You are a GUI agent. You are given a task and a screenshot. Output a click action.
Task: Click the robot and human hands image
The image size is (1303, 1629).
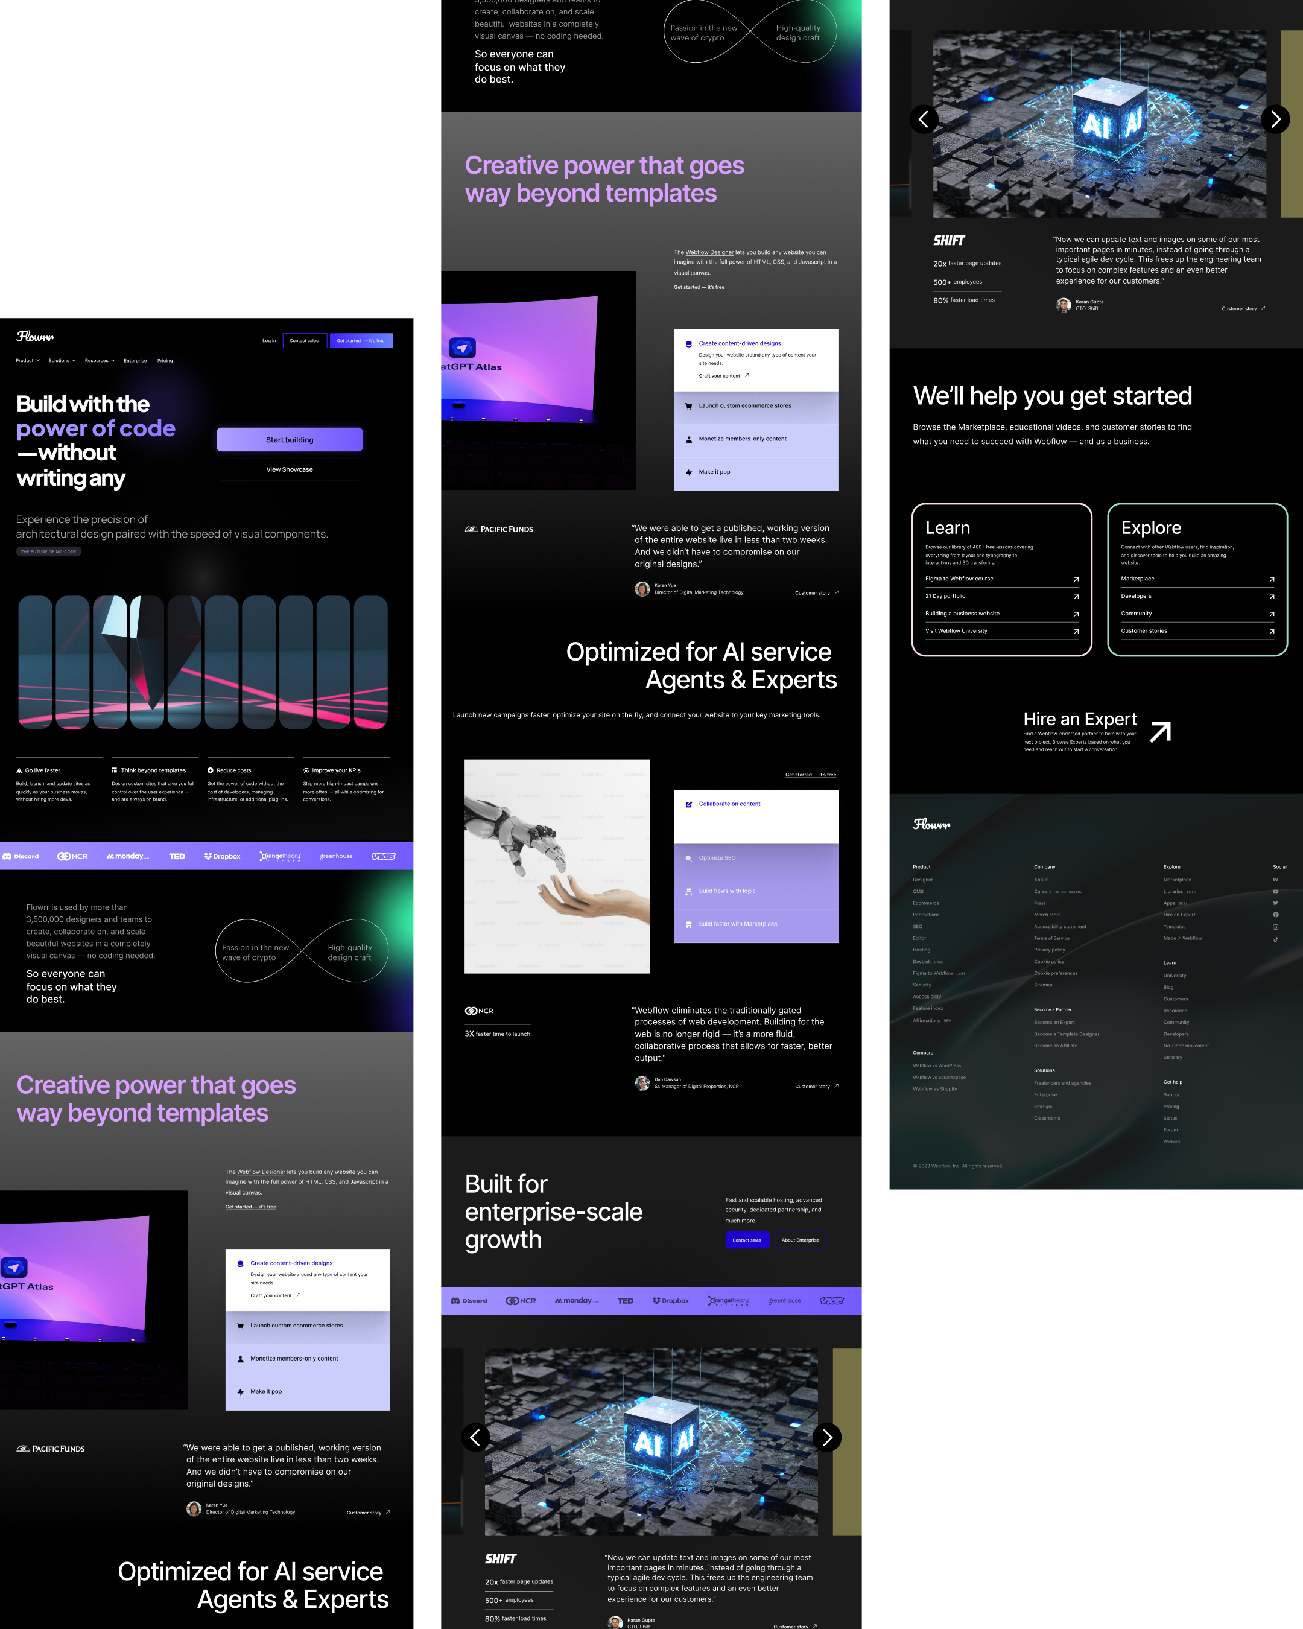point(557,866)
